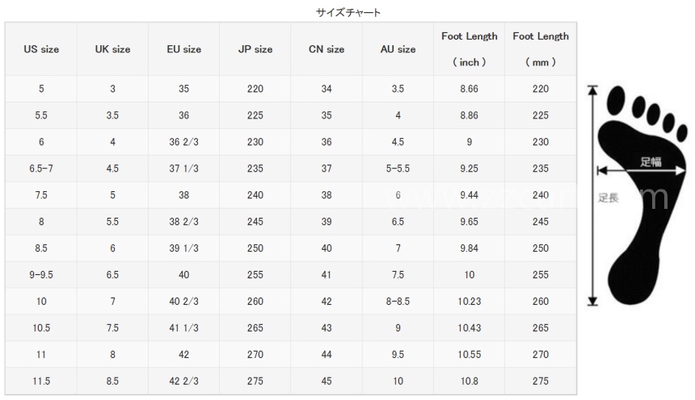Click EU size cell 36 2/3
The height and width of the screenshot is (400, 695).
pos(184,142)
